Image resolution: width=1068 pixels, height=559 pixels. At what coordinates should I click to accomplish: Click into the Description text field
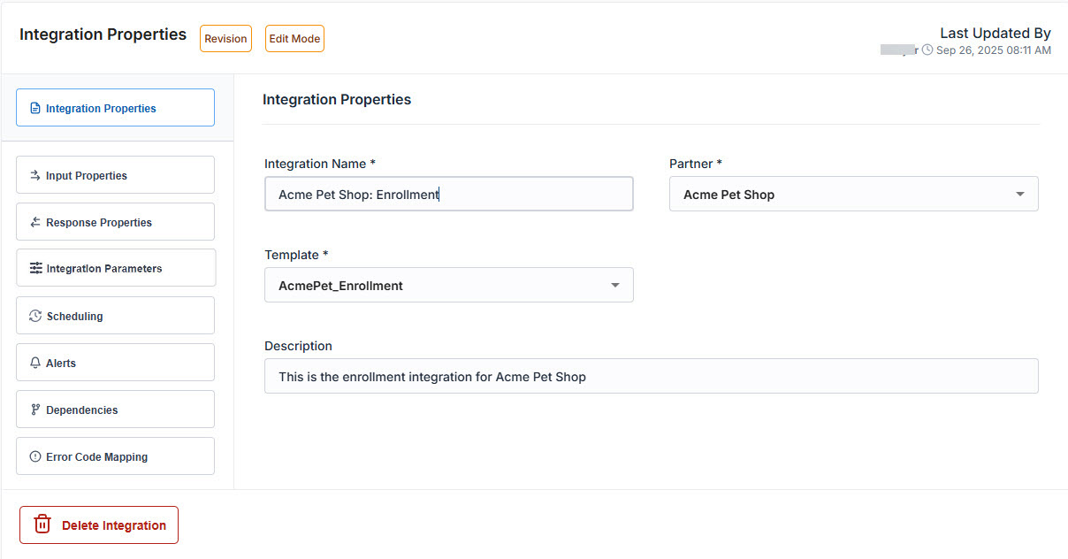coord(651,377)
